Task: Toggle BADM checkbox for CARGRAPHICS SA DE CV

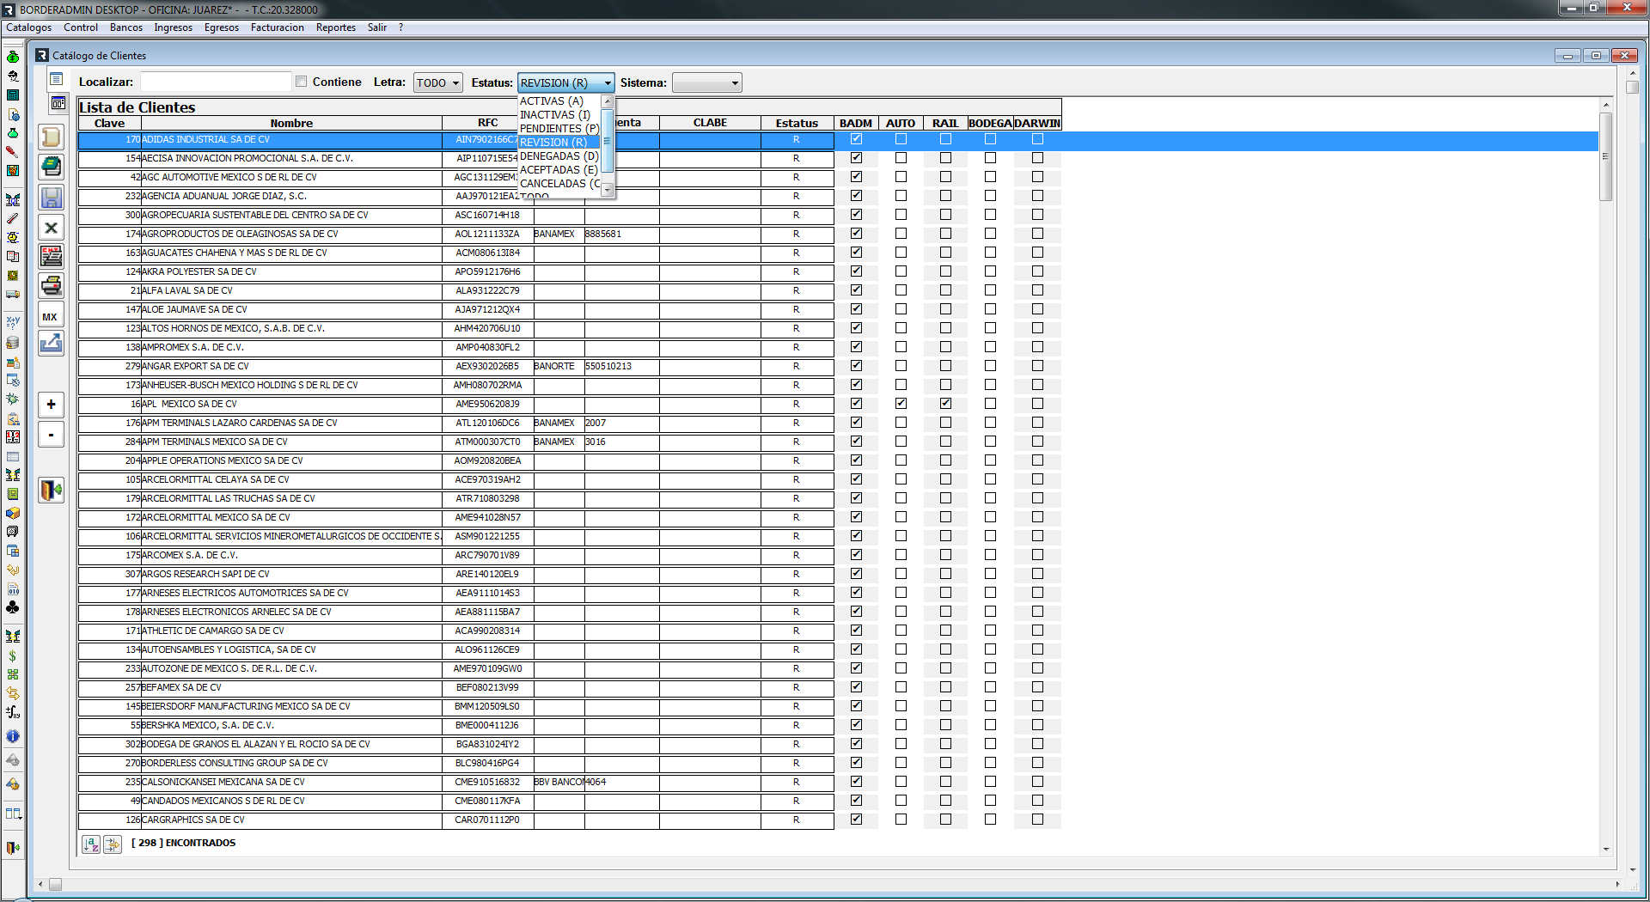Action: point(856,820)
